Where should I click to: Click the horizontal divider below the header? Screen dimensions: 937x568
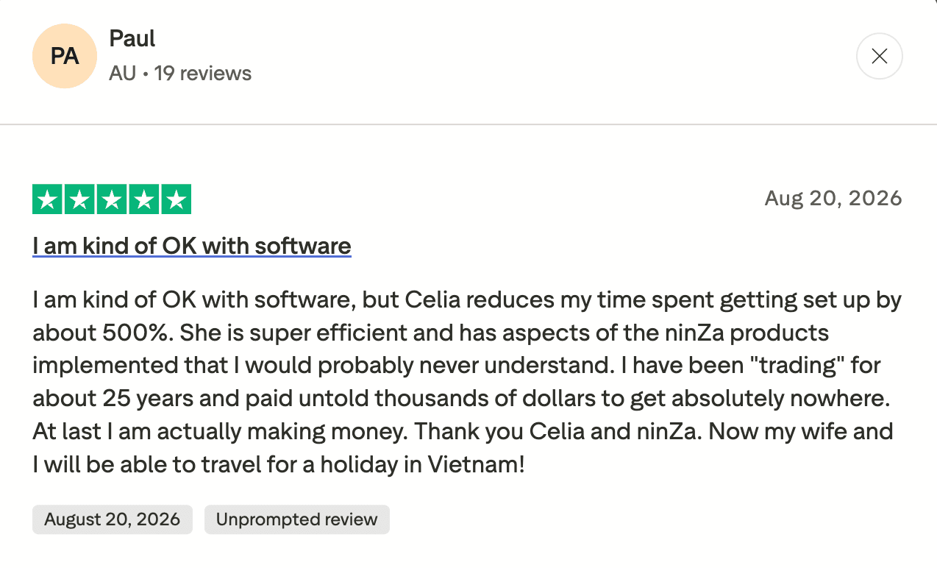(468, 124)
